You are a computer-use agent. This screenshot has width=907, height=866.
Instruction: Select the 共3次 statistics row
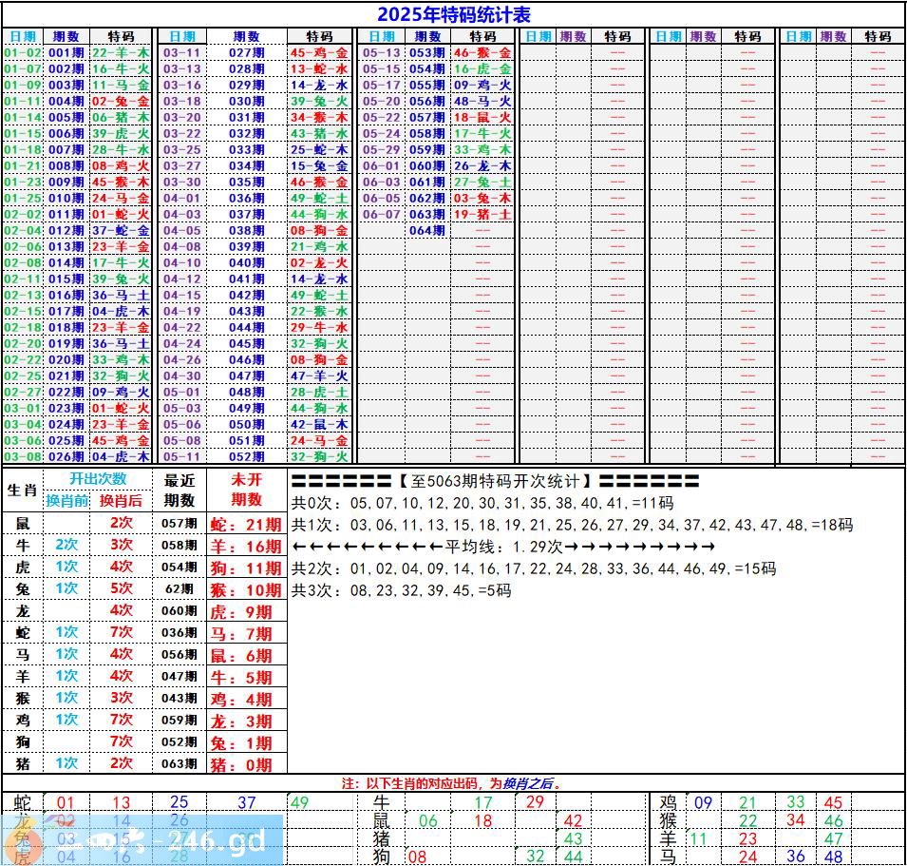coord(401,590)
